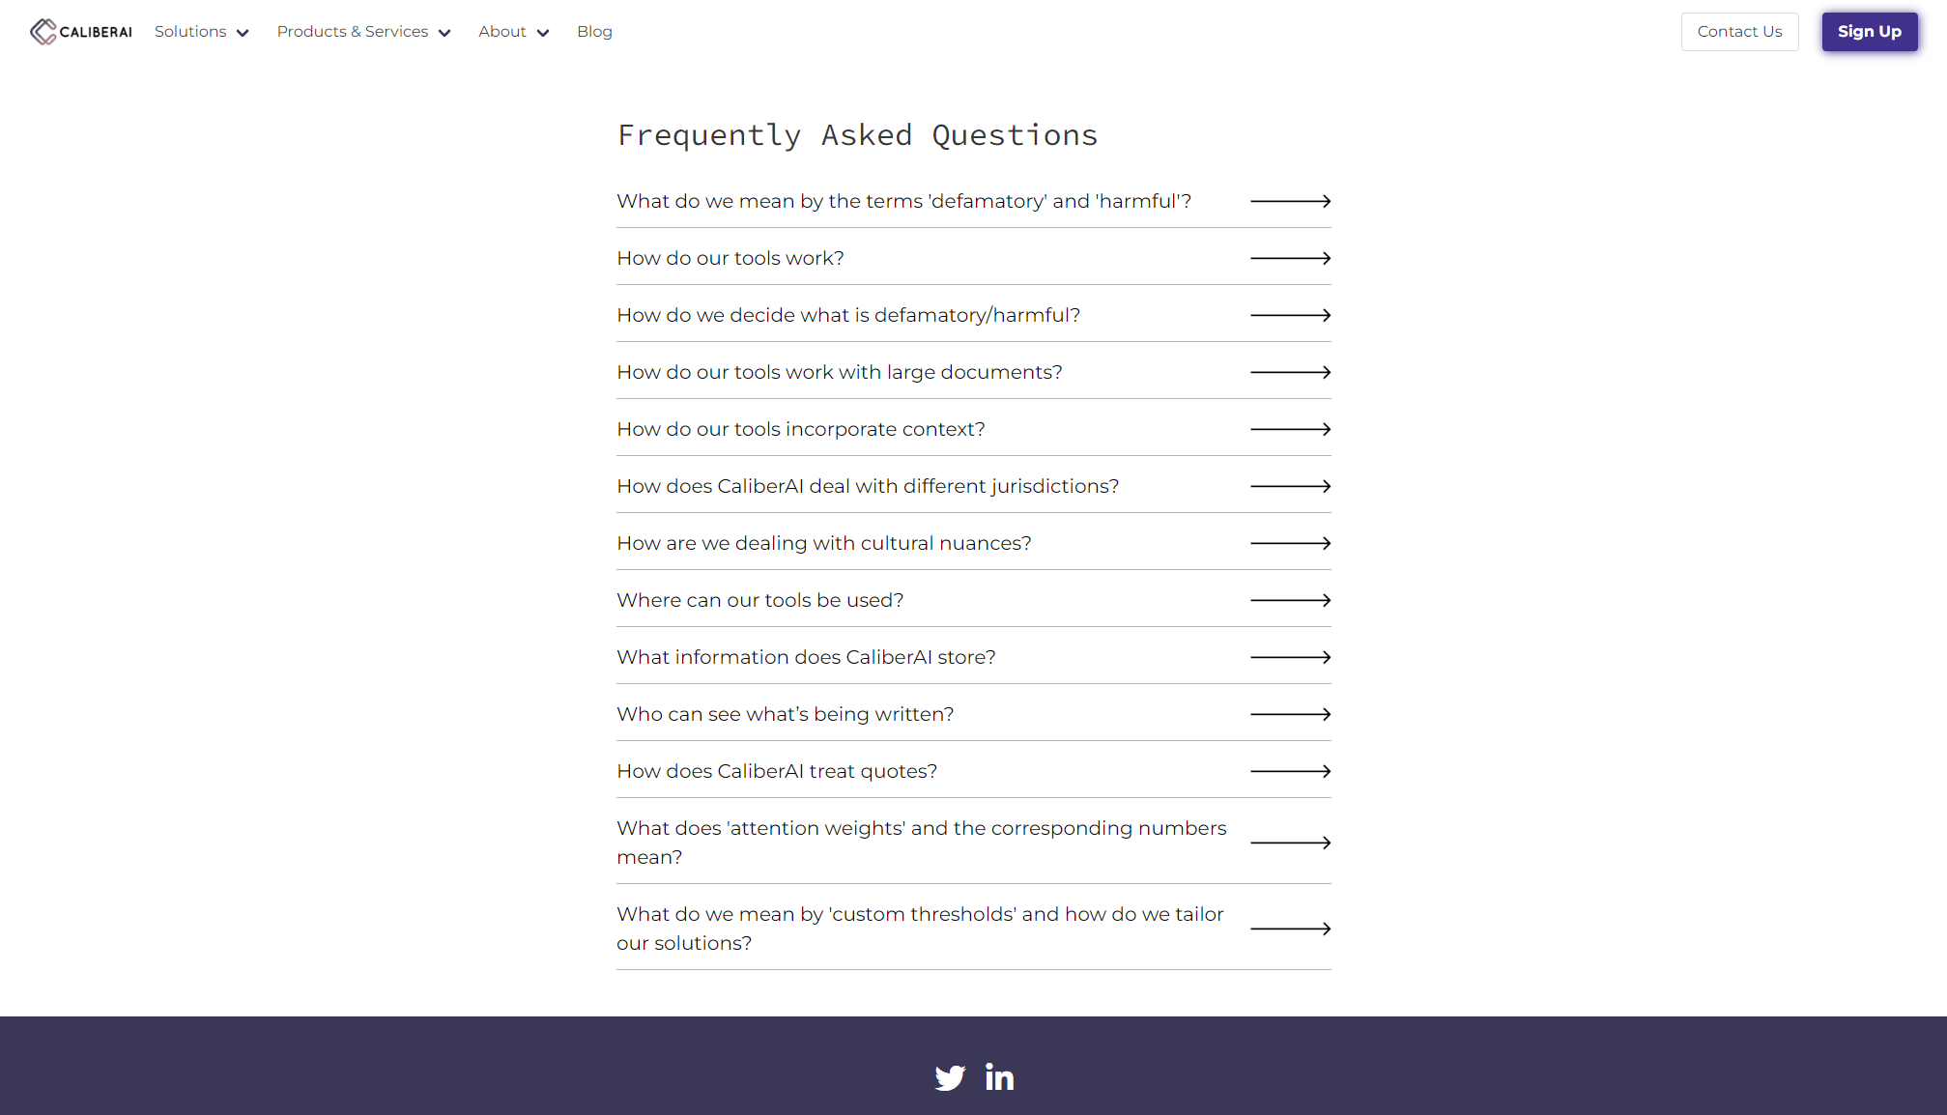Expand 'How do our tools incorporate context?'
1947x1115 pixels.
tap(801, 429)
